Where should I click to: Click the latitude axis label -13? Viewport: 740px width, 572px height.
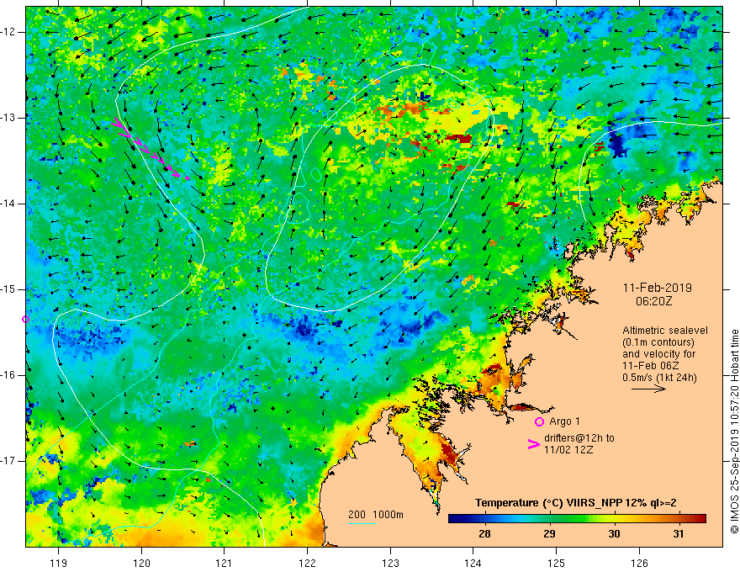pos(8,118)
